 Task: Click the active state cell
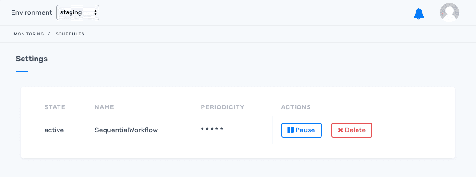54,130
